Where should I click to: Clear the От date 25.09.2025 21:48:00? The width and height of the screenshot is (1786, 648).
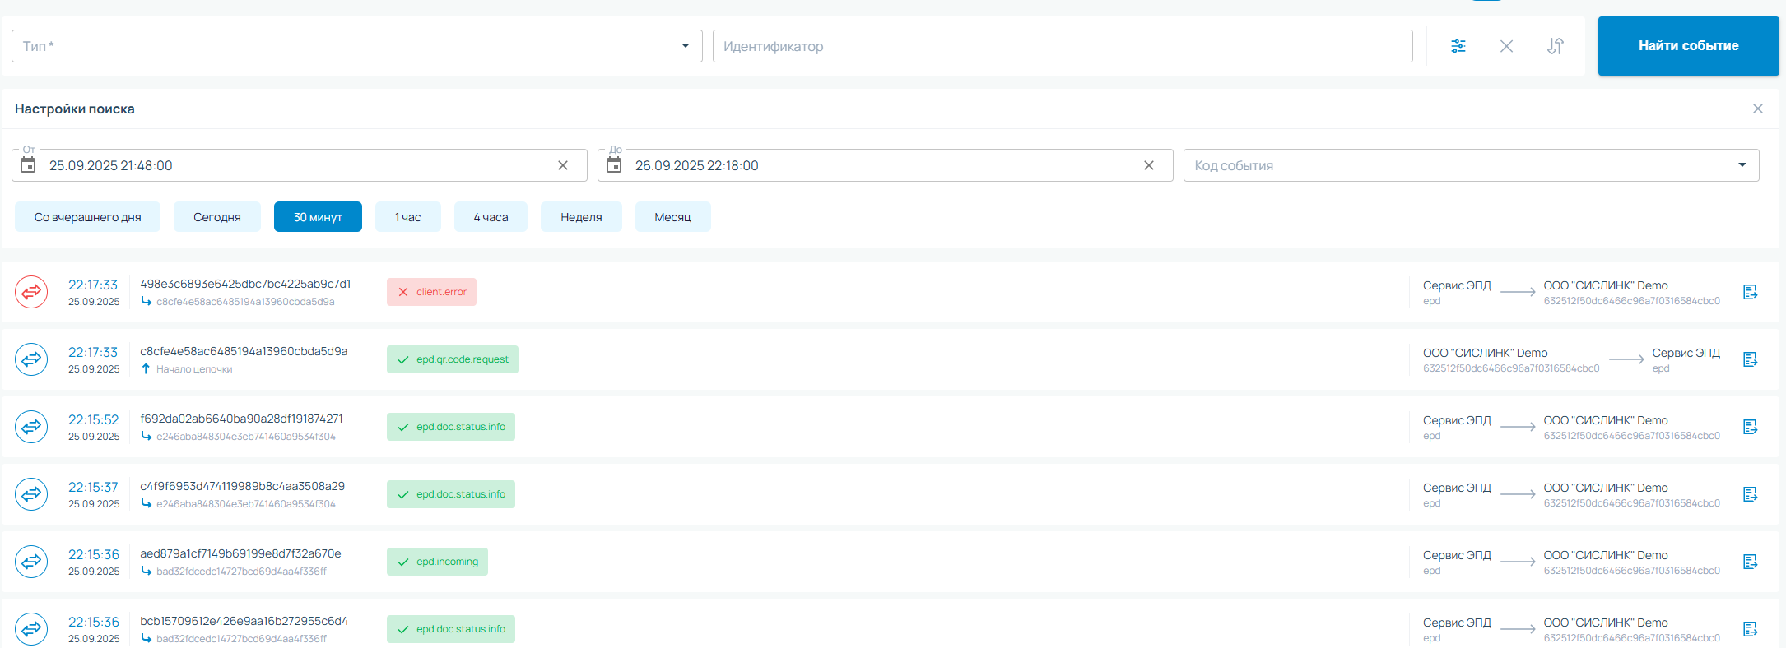(x=563, y=165)
